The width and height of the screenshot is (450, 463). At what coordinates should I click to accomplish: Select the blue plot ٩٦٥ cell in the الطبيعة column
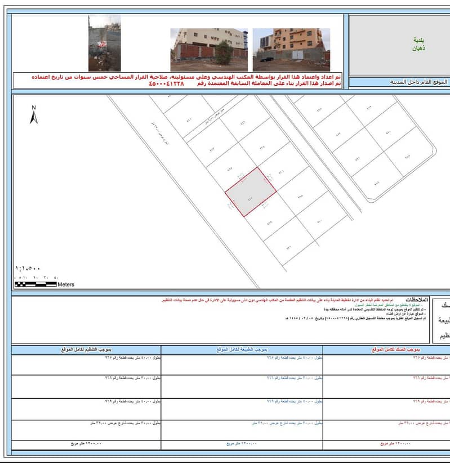point(242,365)
